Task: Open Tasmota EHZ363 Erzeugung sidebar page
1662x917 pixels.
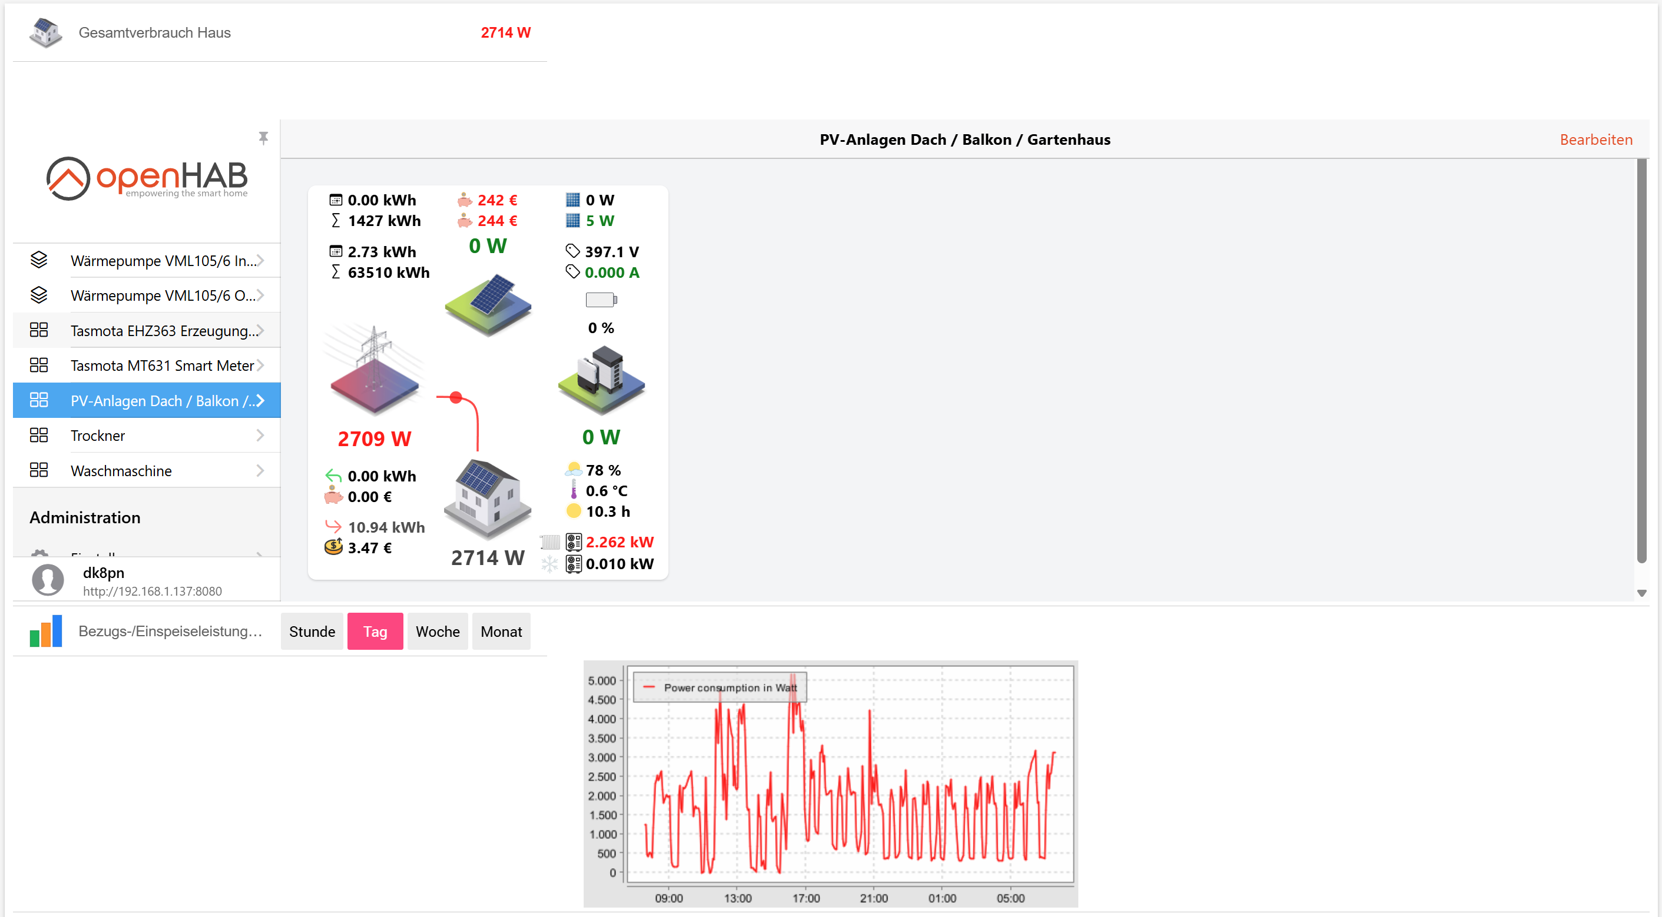Action: point(164,331)
